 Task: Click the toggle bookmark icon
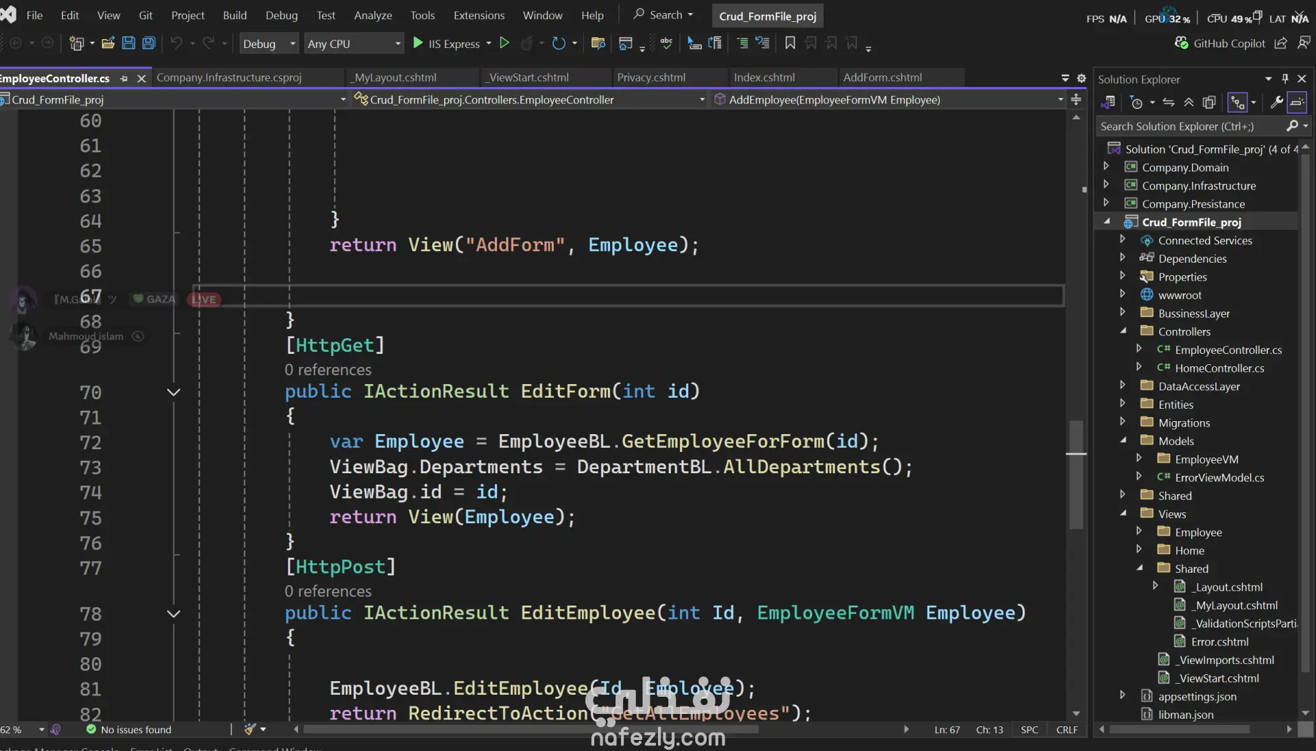point(790,43)
